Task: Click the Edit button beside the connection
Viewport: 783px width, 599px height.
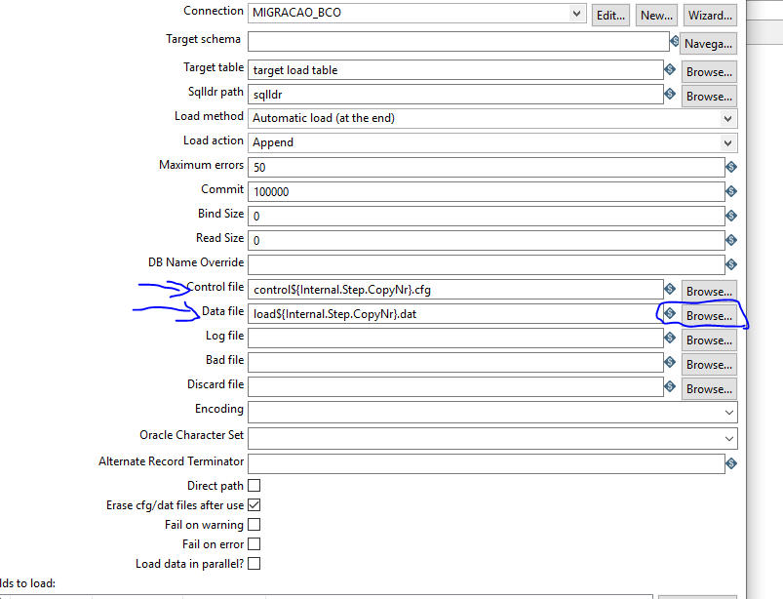Action: tap(609, 14)
